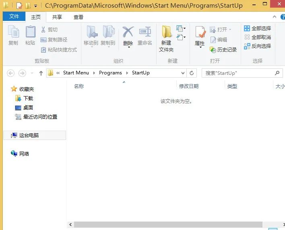The height and width of the screenshot is (230, 285).
Task: Click the Cut (剪切) scissors icon
Action: [43, 30]
